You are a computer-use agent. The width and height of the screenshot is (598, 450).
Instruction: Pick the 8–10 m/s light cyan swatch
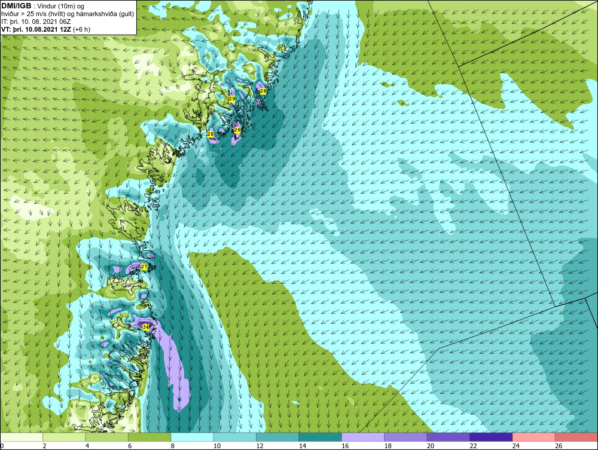[192, 437]
